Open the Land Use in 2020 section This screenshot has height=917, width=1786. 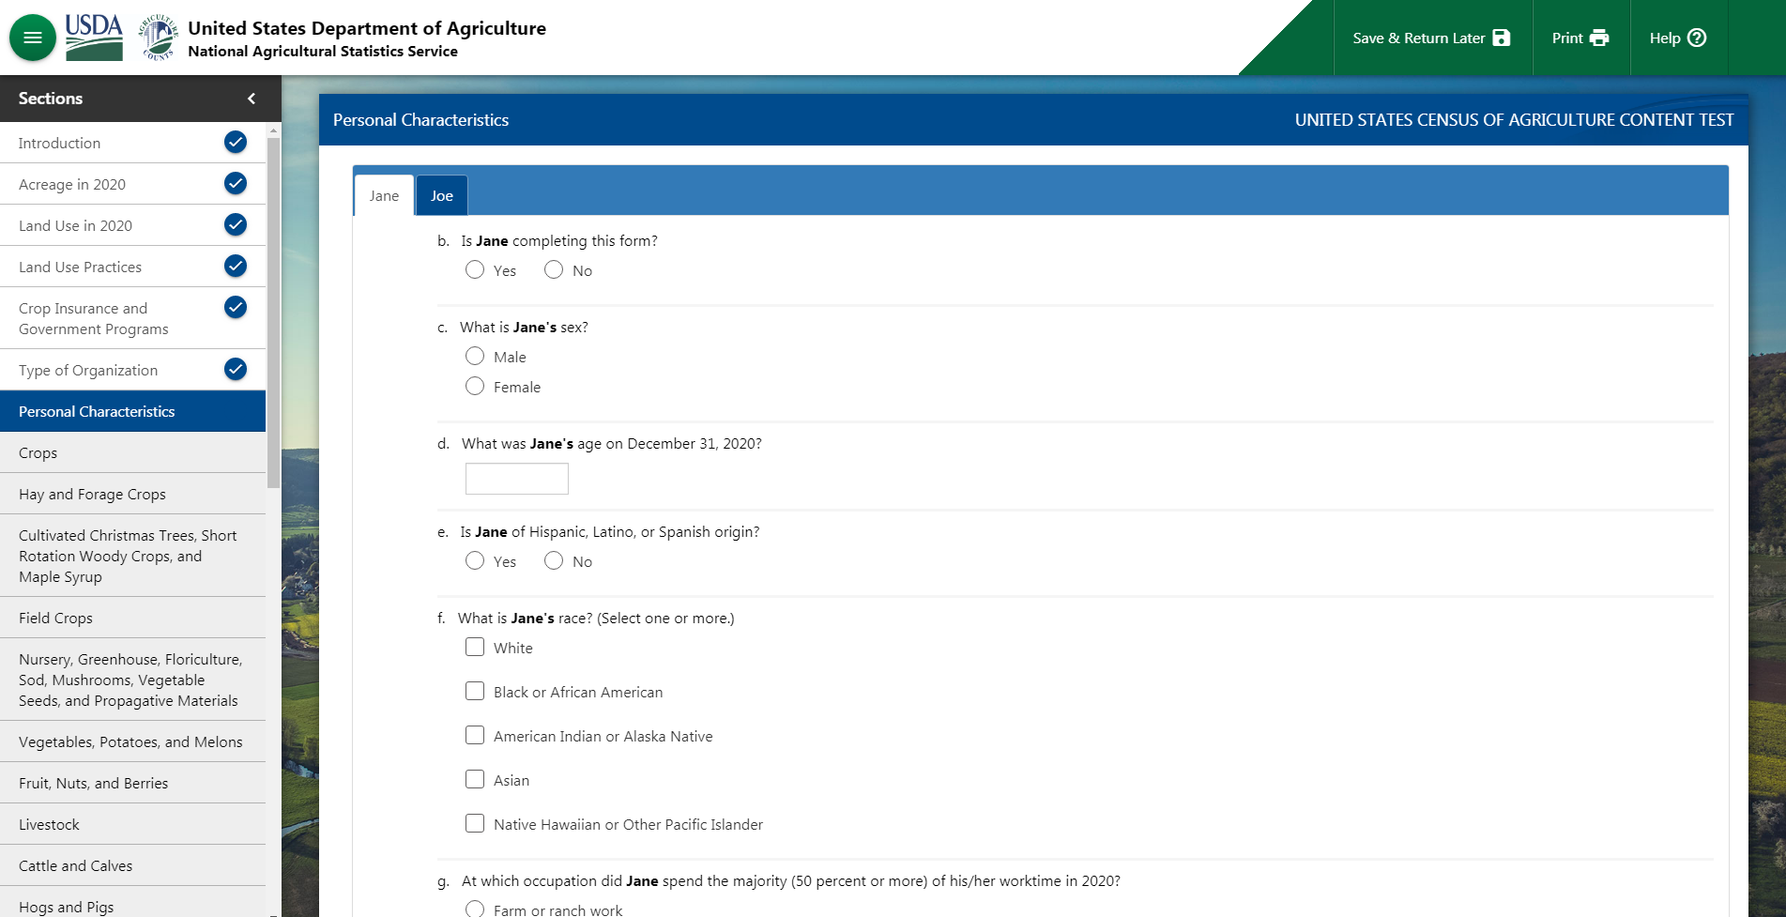[x=132, y=225]
